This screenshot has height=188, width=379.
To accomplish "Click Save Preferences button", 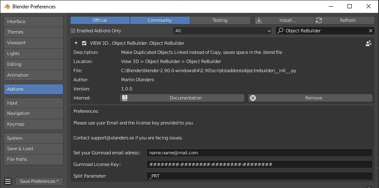I will [x=39, y=181].
